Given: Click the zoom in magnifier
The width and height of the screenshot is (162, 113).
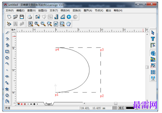Looking at the screenshot, I should (37, 24).
